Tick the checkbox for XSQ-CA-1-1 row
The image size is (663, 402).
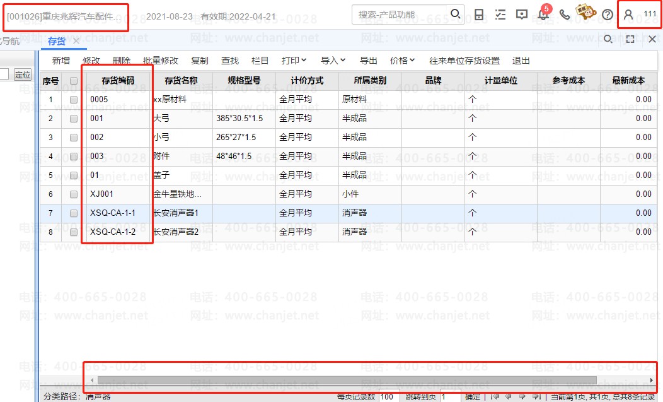pyautogui.click(x=74, y=213)
